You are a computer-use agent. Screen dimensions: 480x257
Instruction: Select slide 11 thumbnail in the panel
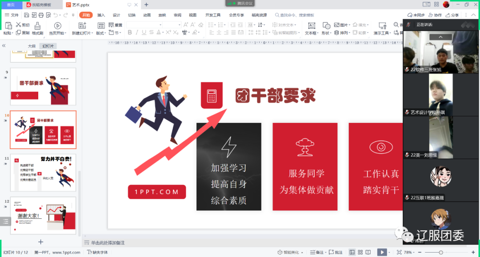click(43, 173)
